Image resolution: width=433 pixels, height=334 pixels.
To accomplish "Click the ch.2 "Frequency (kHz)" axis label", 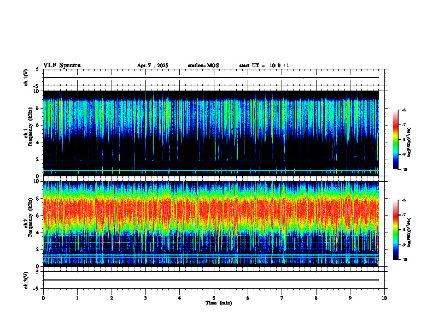I will click(x=32, y=217).
